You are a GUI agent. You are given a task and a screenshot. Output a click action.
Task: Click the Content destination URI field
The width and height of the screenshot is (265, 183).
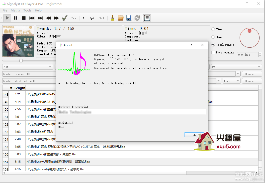point(29,81)
